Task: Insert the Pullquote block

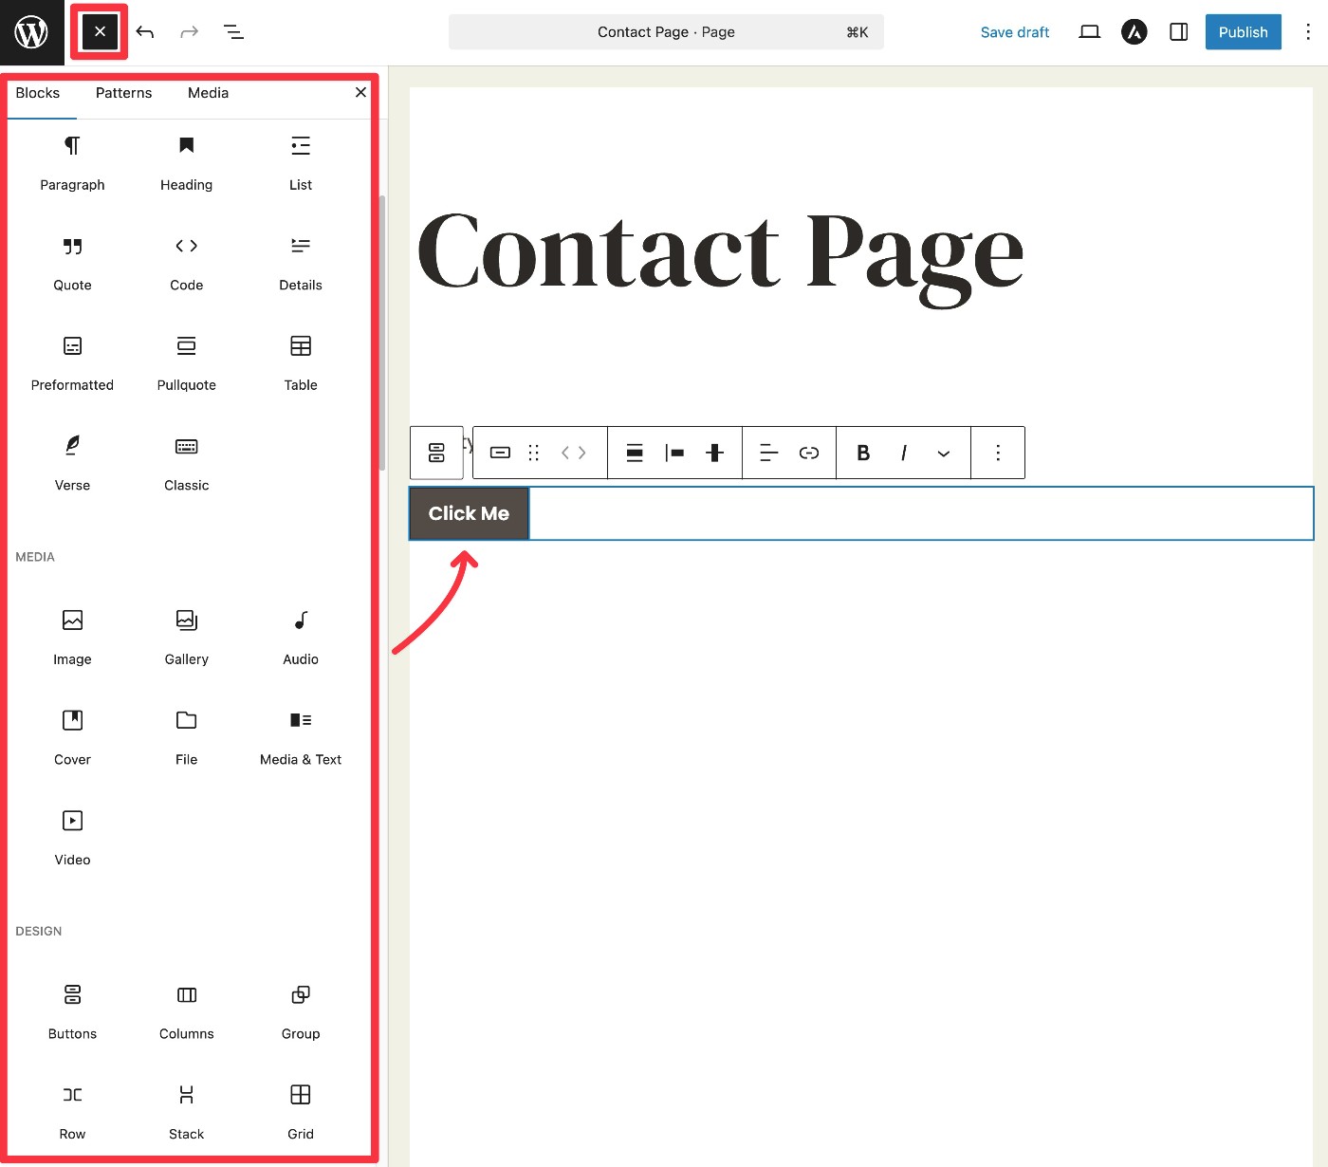Action: (186, 361)
